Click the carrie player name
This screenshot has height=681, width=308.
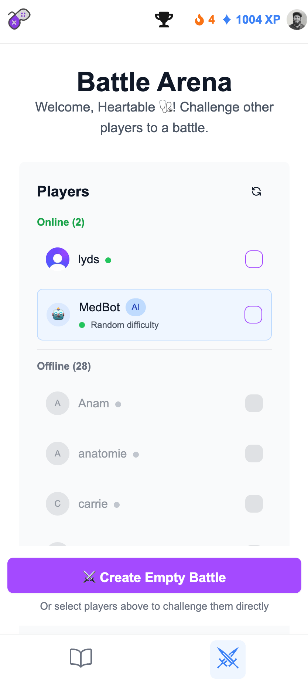[x=93, y=504]
